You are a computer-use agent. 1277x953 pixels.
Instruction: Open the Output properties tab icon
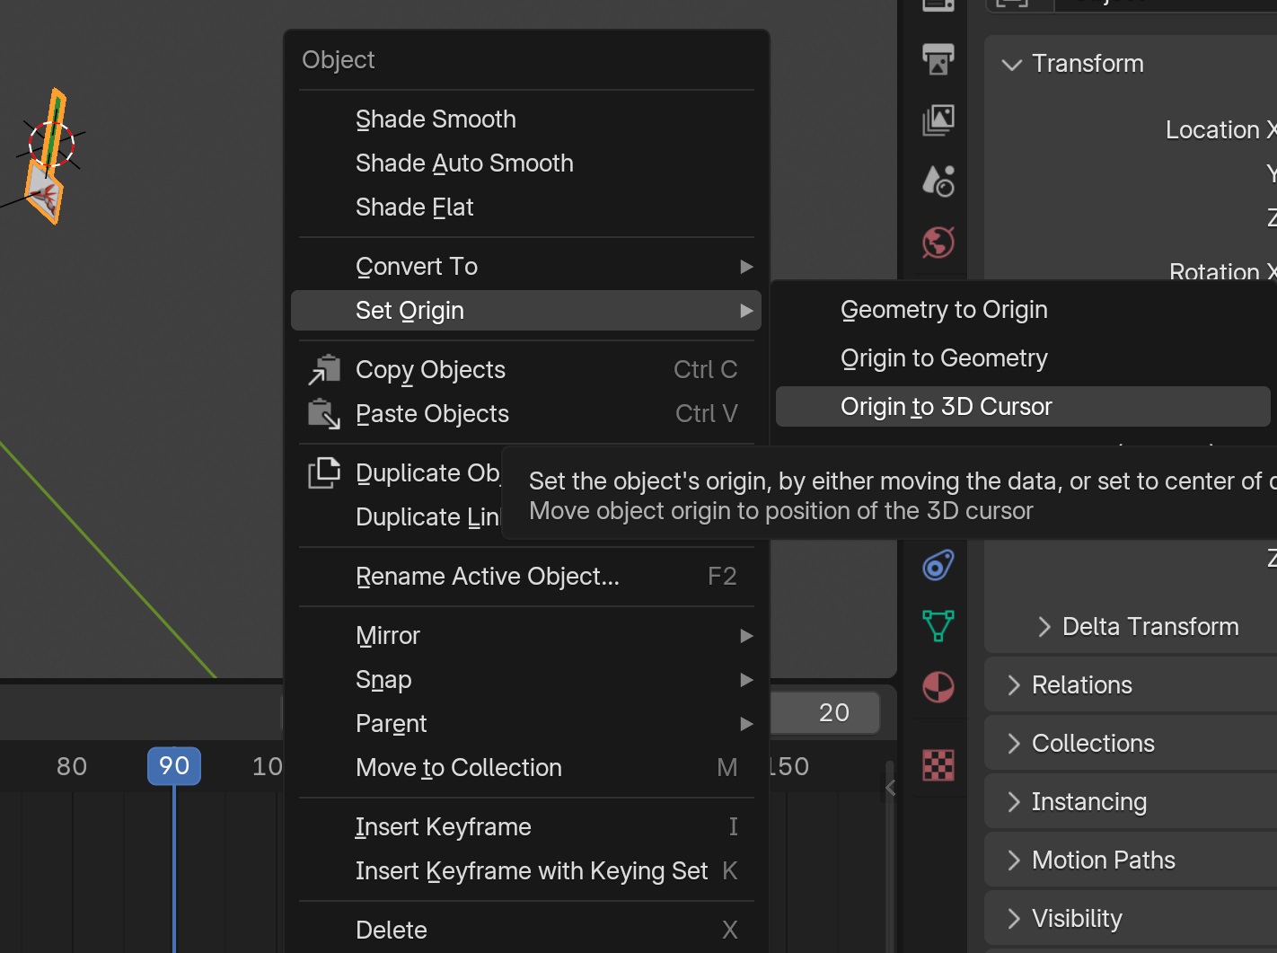[938, 59]
